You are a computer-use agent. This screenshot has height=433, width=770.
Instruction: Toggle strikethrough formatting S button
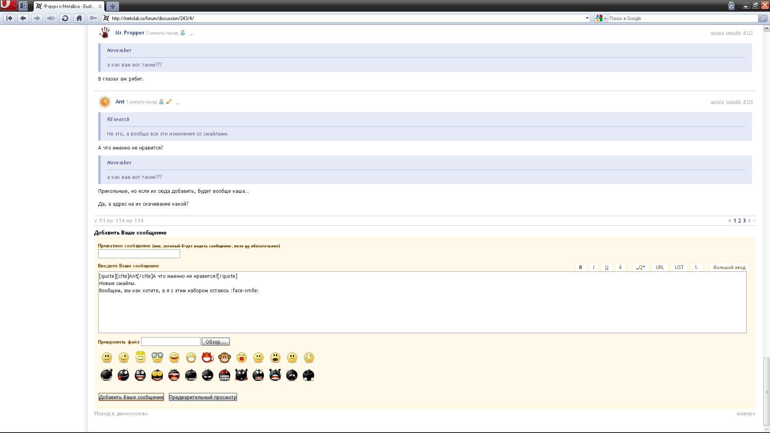(x=620, y=267)
